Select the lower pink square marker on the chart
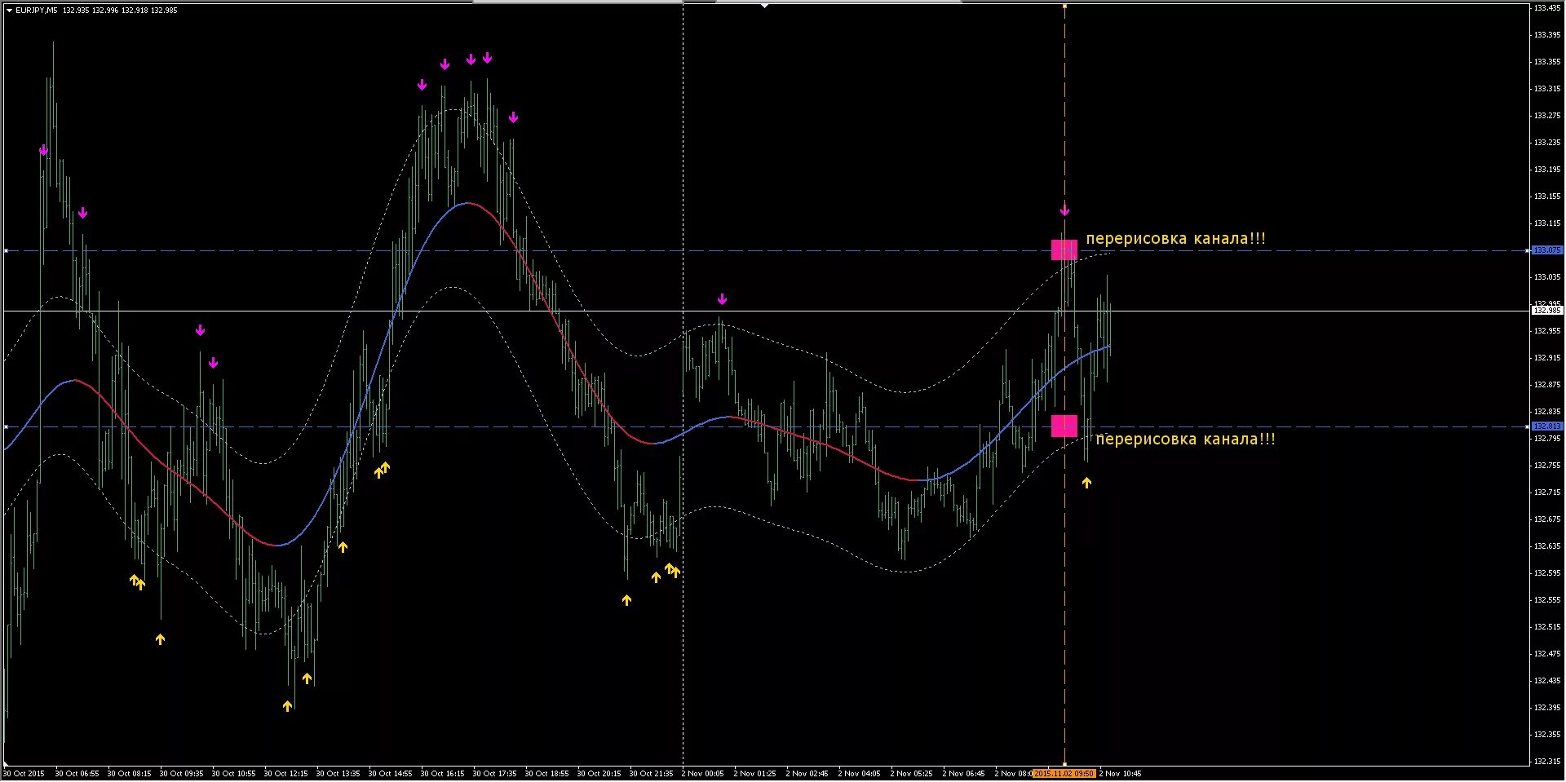 pos(1064,426)
